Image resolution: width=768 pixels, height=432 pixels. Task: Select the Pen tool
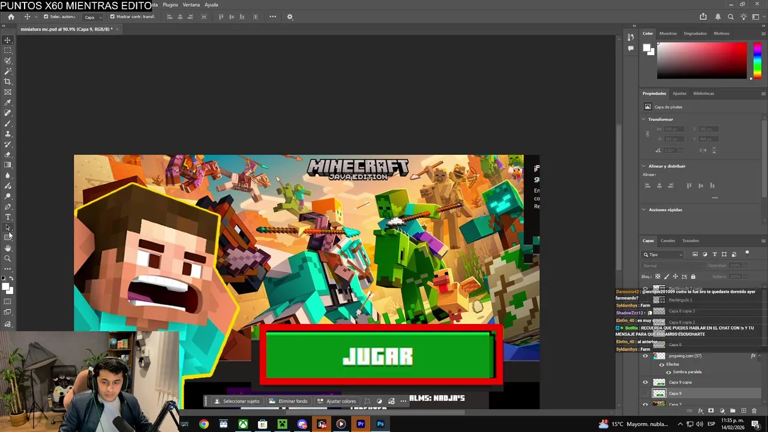pyautogui.click(x=8, y=206)
